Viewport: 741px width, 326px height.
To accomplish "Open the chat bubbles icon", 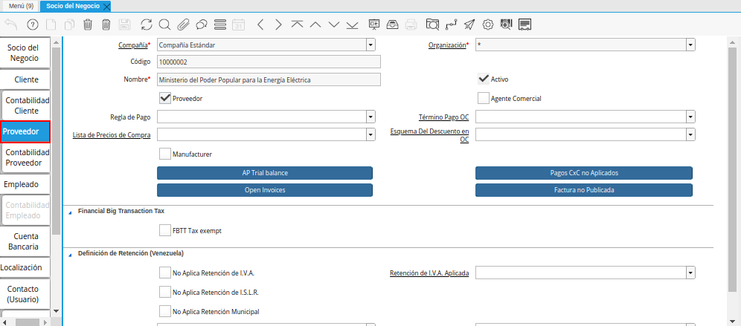I will [202, 25].
